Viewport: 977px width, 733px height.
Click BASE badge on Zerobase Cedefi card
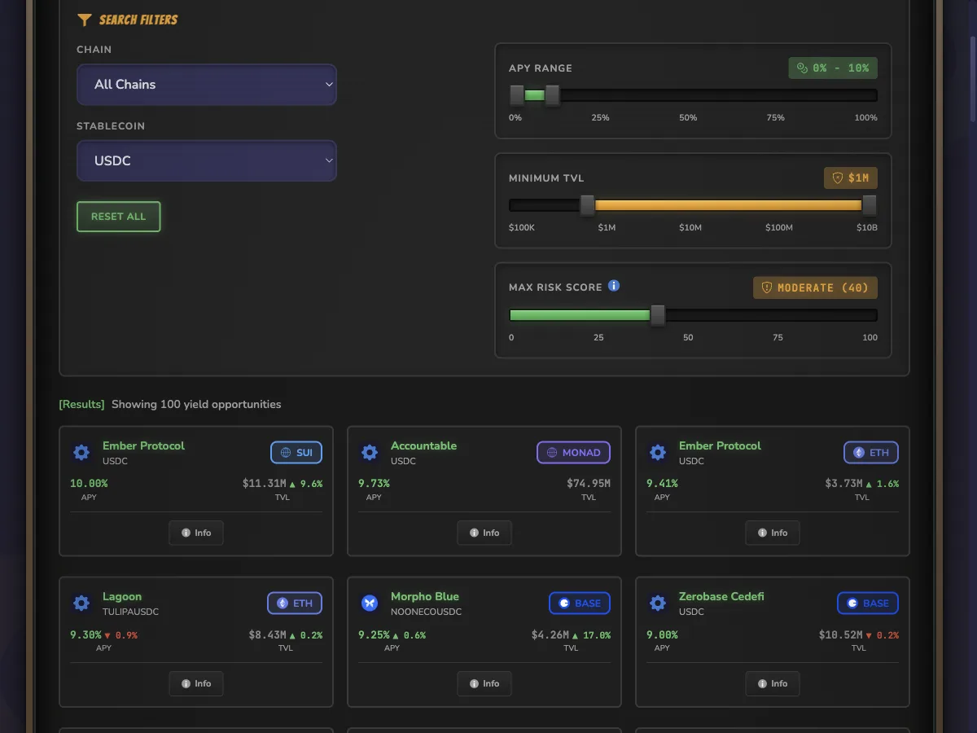click(868, 604)
